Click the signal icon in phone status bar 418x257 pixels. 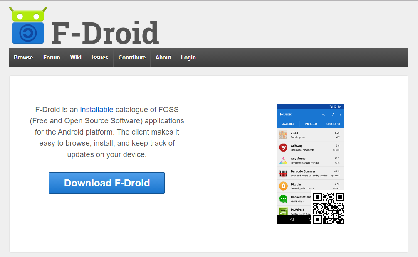point(331,107)
